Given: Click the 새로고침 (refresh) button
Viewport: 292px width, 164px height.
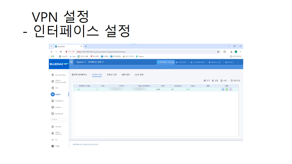Looking at the screenshot, I should click(x=235, y=81).
